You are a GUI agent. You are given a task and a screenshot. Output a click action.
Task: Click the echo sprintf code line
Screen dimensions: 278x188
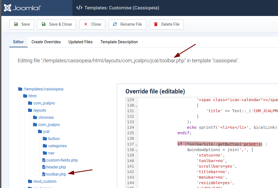[x=232, y=127]
